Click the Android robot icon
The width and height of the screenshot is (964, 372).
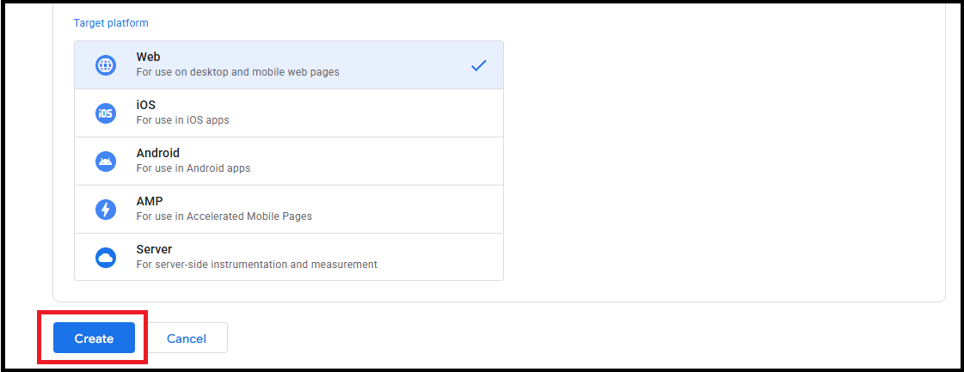[106, 162]
